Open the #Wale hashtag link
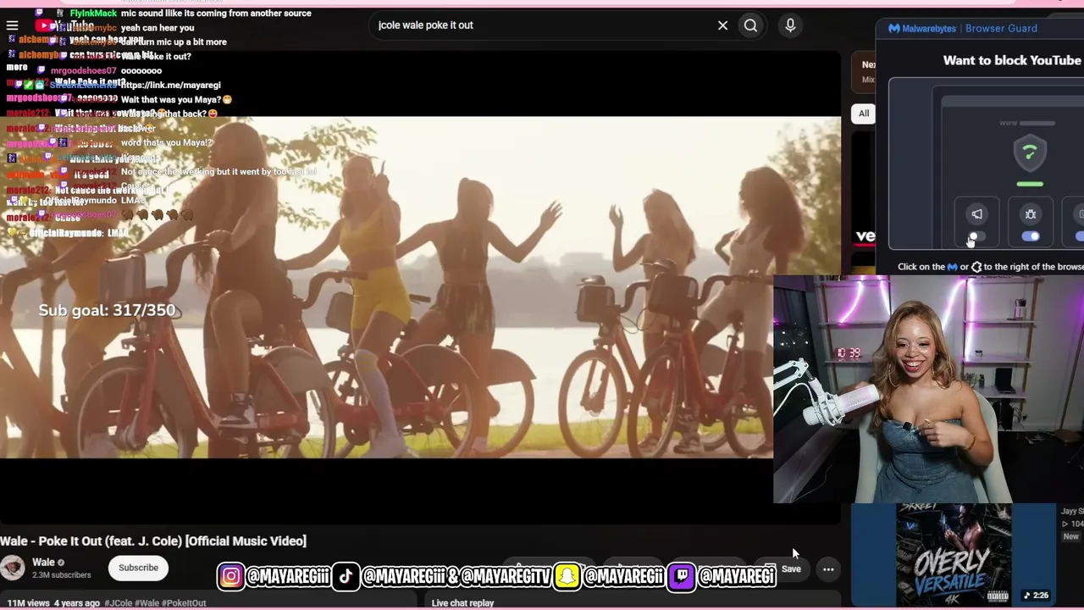The height and width of the screenshot is (610, 1084). (x=147, y=603)
